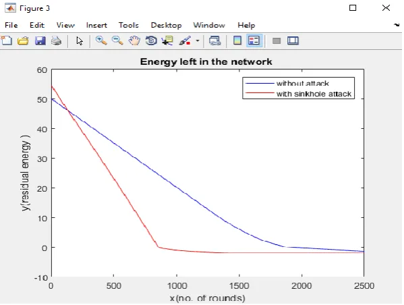Image resolution: width=404 pixels, height=305 pixels.
Task: Activate the Zoom In magnifier tool
Action: click(101, 40)
